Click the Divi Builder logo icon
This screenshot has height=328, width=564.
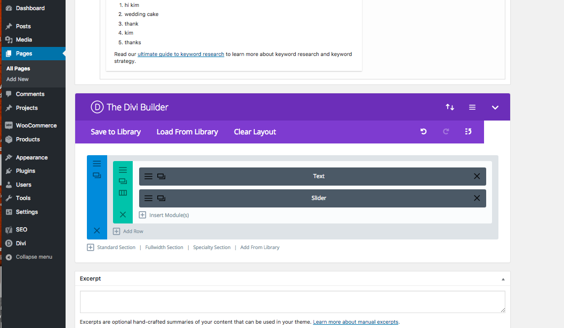coord(97,107)
